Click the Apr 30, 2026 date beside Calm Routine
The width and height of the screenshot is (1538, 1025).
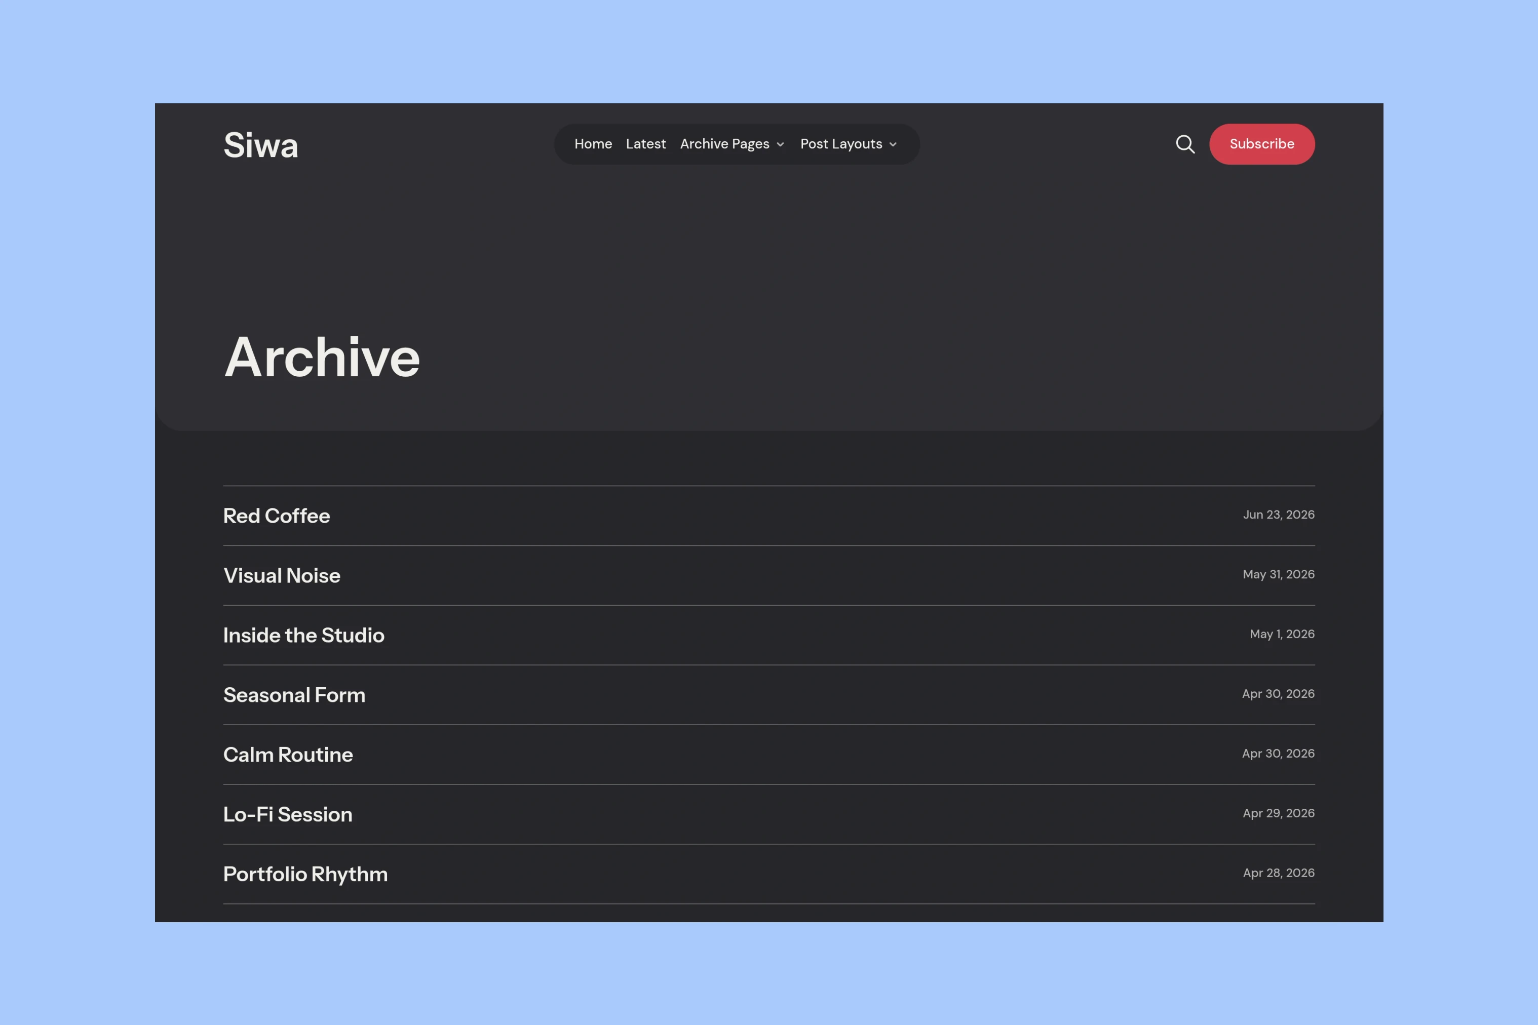[1278, 753]
